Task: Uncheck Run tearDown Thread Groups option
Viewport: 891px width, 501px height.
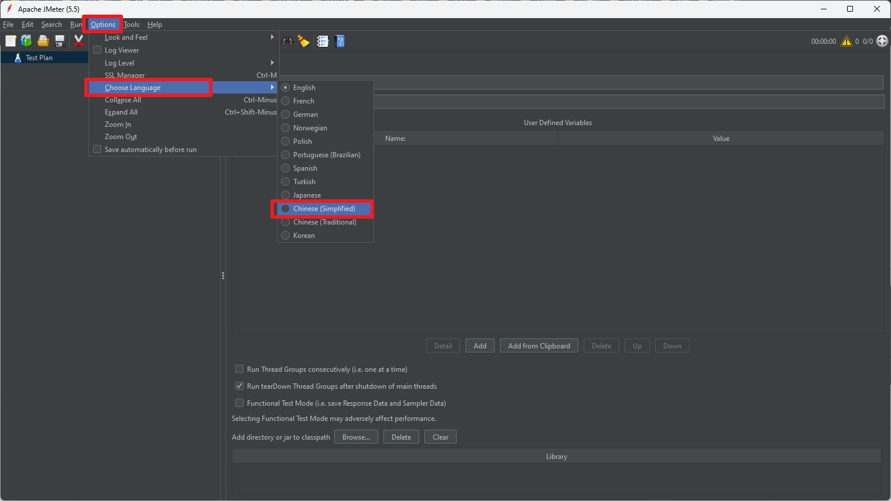Action: pyautogui.click(x=239, y=386)
